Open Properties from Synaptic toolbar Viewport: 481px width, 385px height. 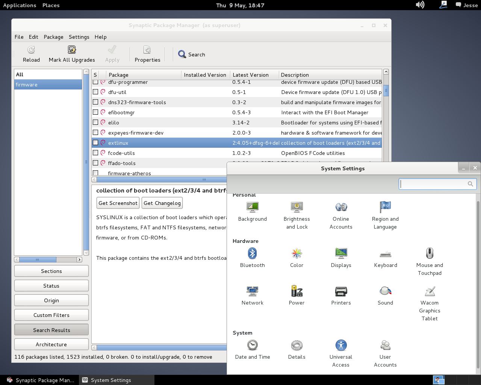tap(147, 54)
